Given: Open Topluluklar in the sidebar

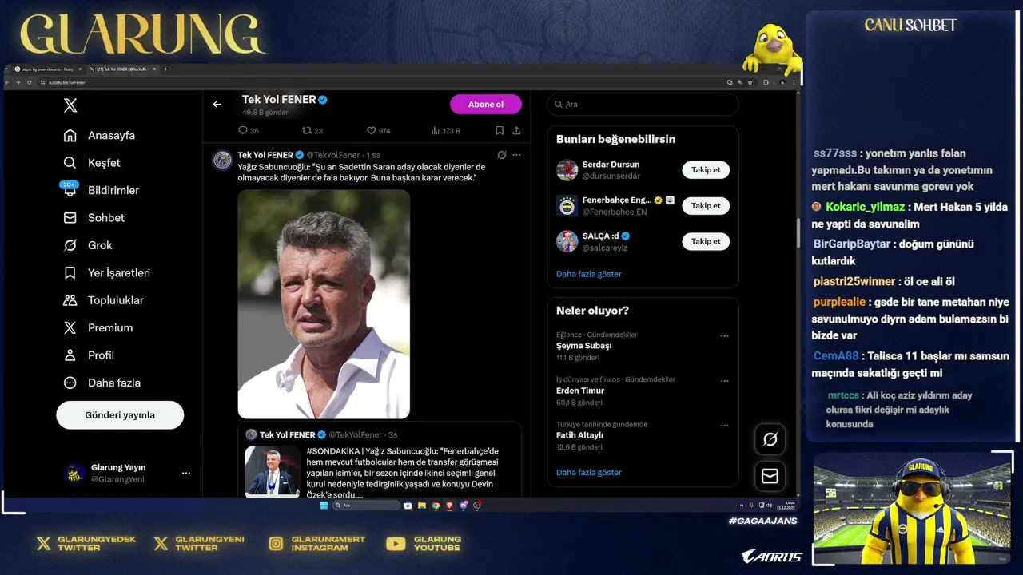Looking at the screenshot, I should [x=103, y=300].
